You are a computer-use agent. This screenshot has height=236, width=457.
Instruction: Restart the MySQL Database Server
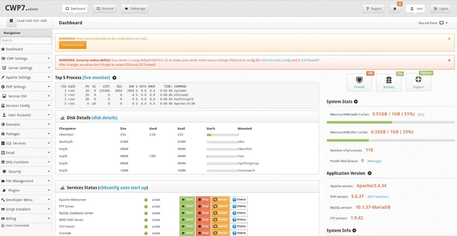pyautogui.click(x=221, y=213)
